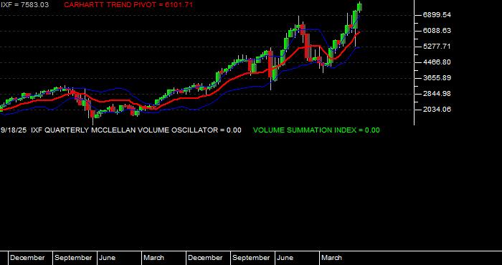The image size is (502, 265).
Task: Click the second June time-axis label
Action: pyautogui.click(x=285, y=258)
